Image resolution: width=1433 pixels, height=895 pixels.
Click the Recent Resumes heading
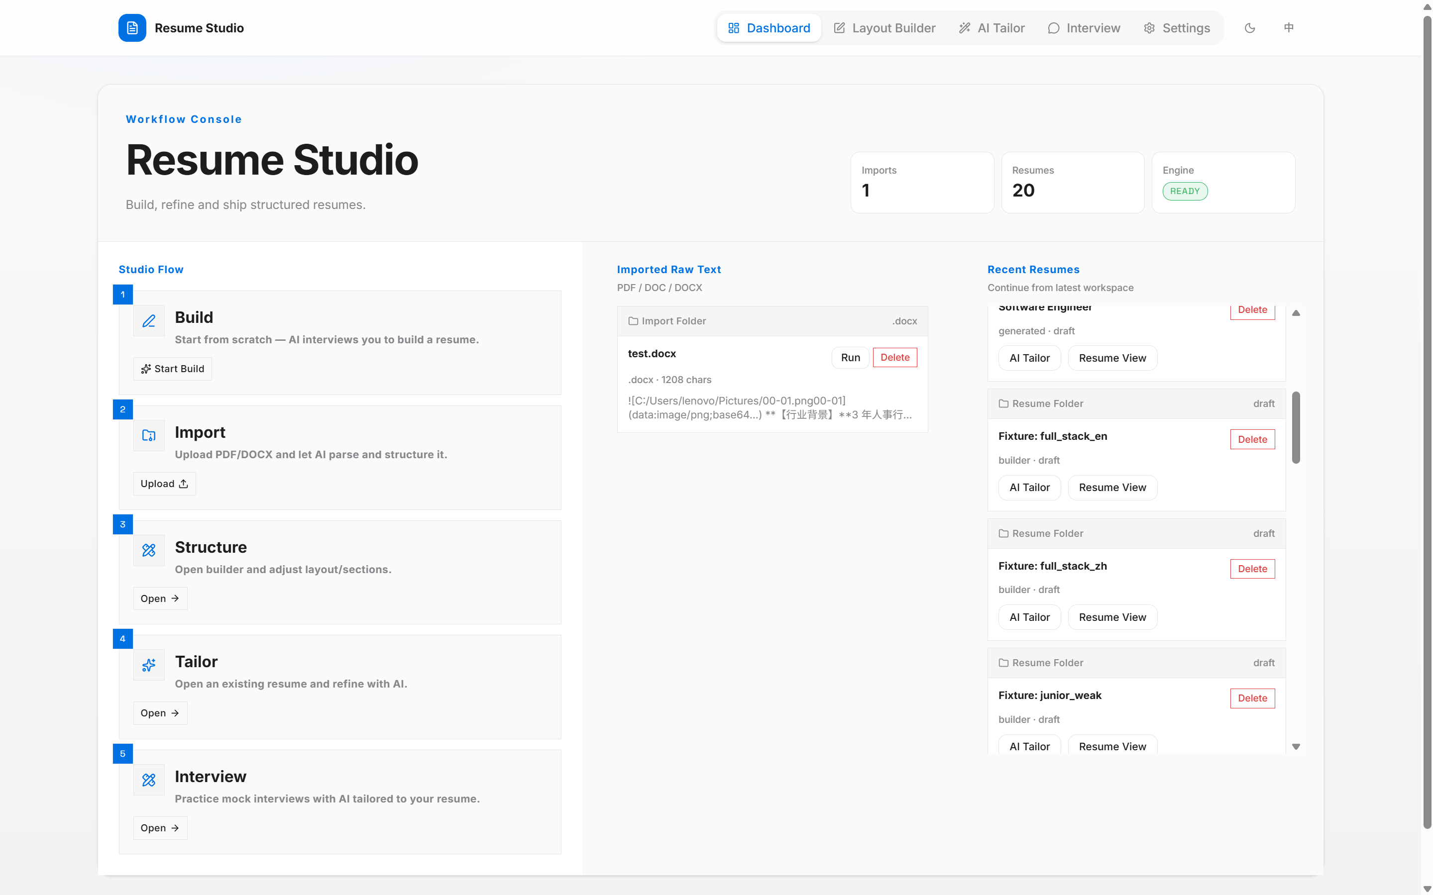pos(1033,269)
